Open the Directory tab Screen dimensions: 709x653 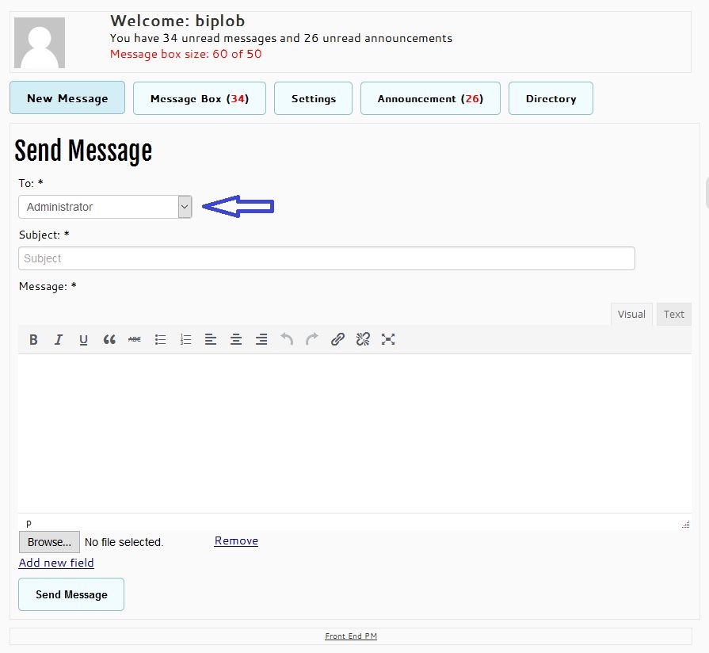point(551,98)
